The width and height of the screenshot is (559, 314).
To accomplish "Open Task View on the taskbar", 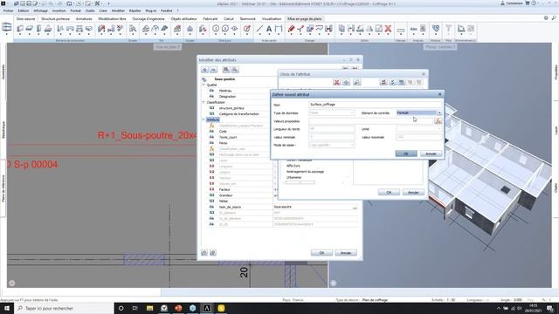I will point(135,308).
